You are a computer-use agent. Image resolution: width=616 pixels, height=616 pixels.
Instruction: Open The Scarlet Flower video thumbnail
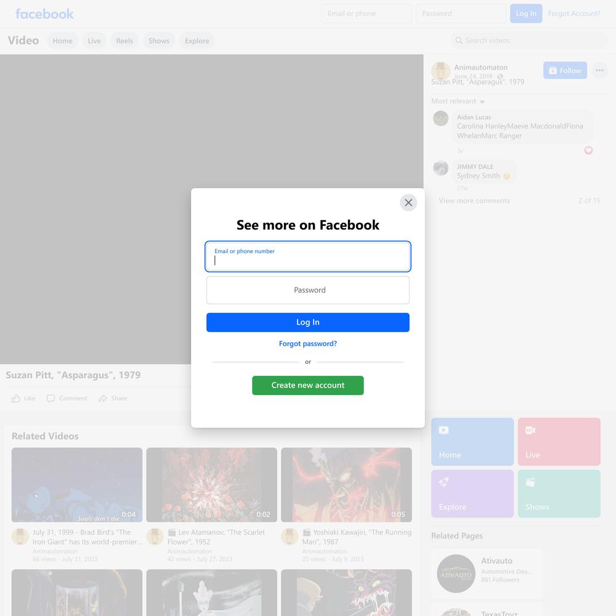click(212, 485)
